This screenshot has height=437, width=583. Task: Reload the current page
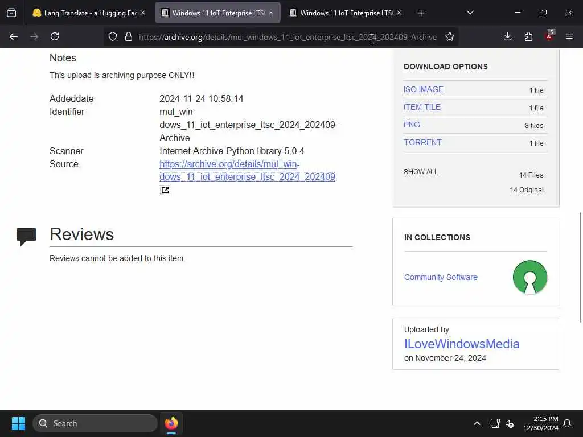[55, 36]
